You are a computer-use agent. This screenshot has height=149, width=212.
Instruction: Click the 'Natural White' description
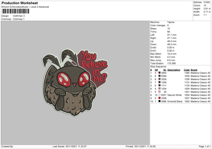pos(175,95)
